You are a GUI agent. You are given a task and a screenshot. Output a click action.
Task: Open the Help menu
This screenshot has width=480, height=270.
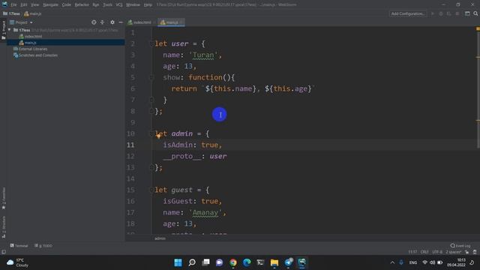(x=148, y=4)
